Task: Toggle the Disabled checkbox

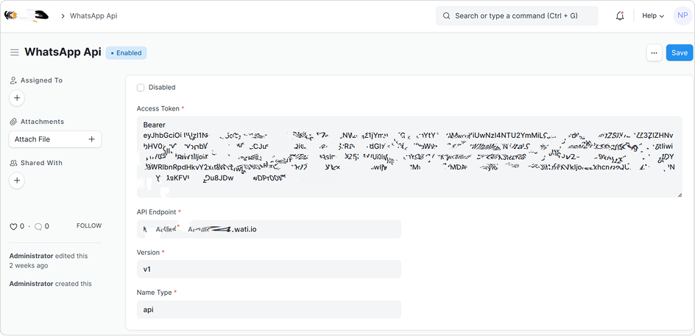Action: click(x=141, y=88)
